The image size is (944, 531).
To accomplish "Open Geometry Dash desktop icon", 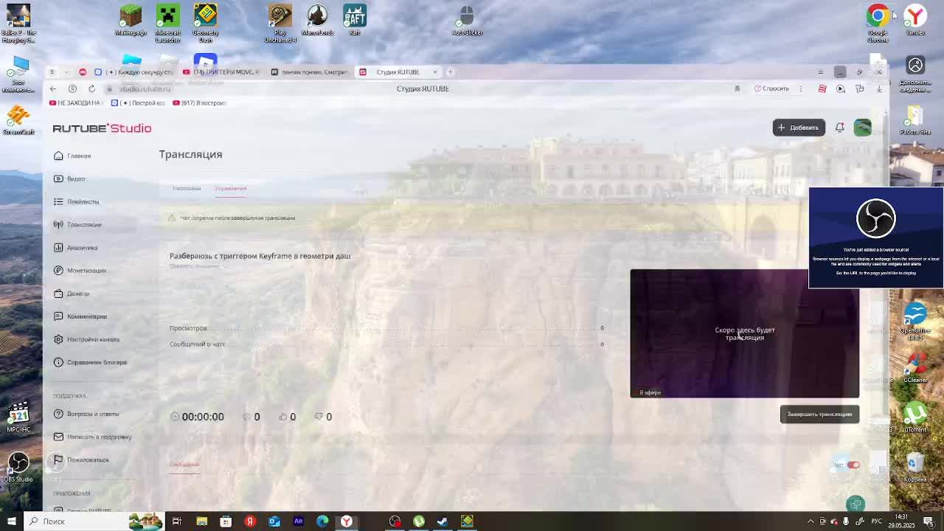I will tap(206, 23).
